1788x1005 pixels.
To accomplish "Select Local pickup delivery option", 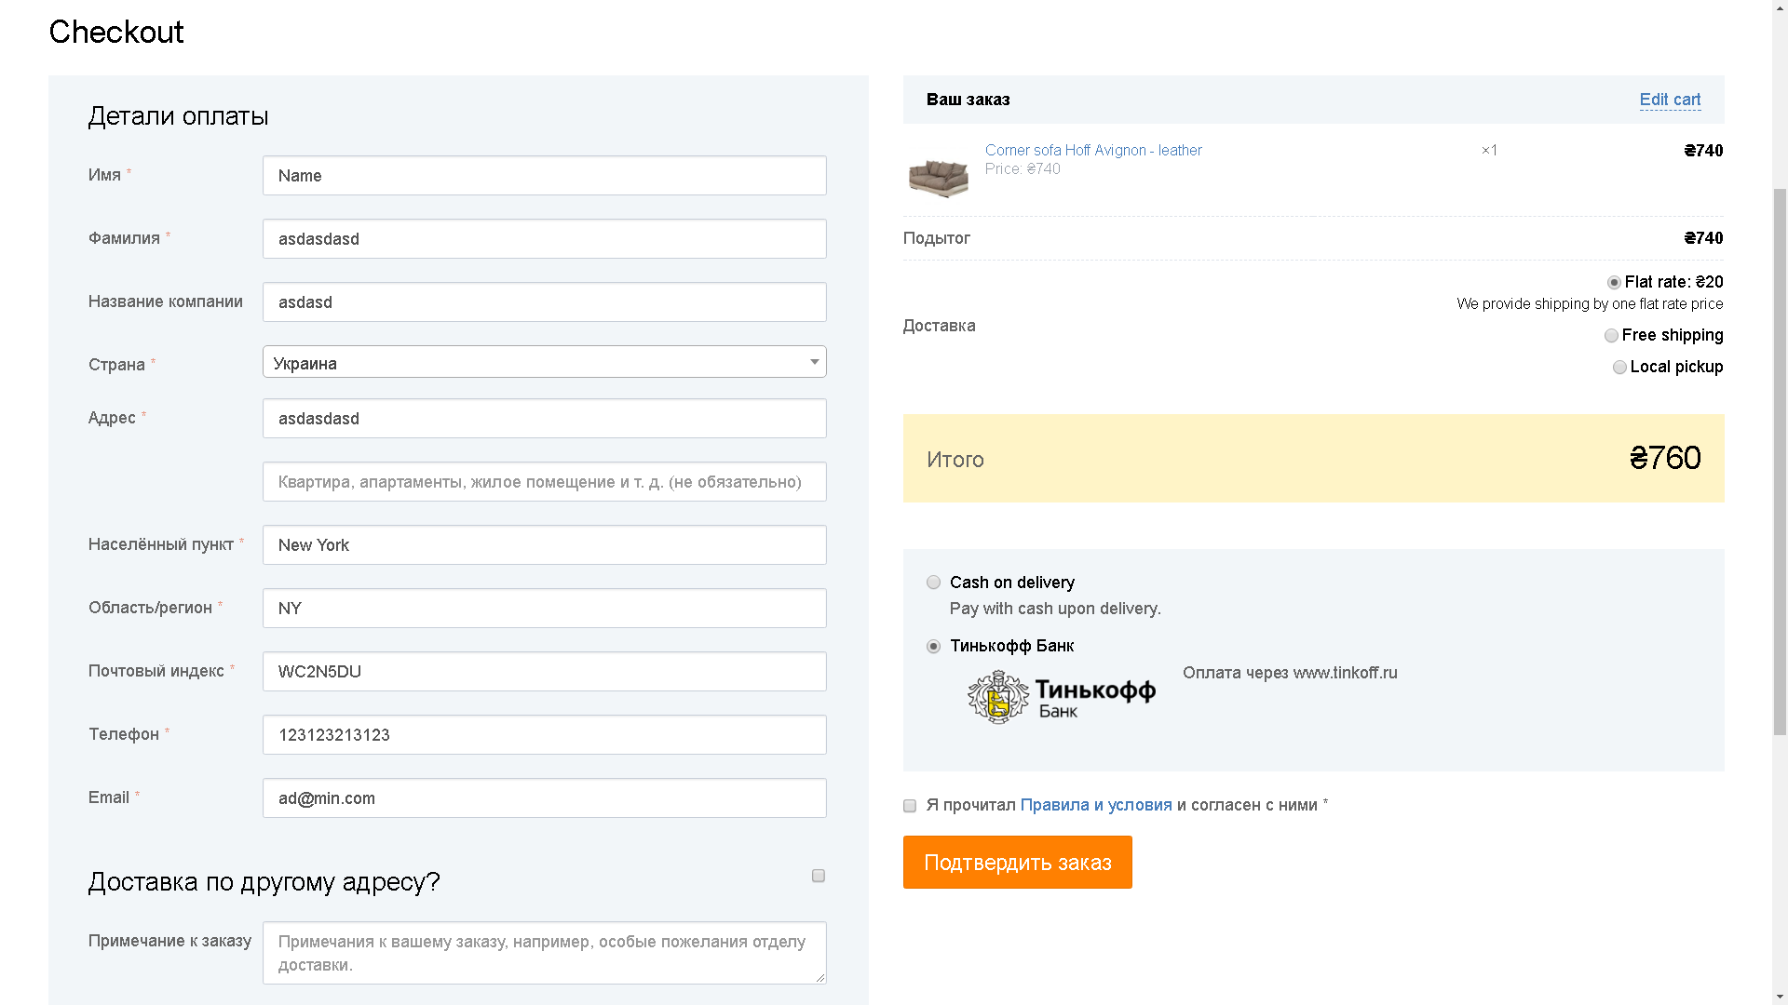I will (1619, 368).
